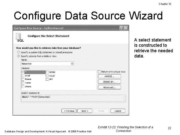This screenshot has width=180, height=135.
Task: Click the Cancel button
Action: click(x=118, y=111)
